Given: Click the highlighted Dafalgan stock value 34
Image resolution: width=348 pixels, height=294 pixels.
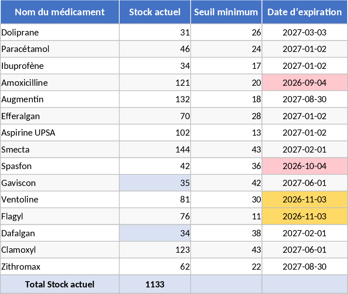Looking at the screenshot, I should 155,233.
